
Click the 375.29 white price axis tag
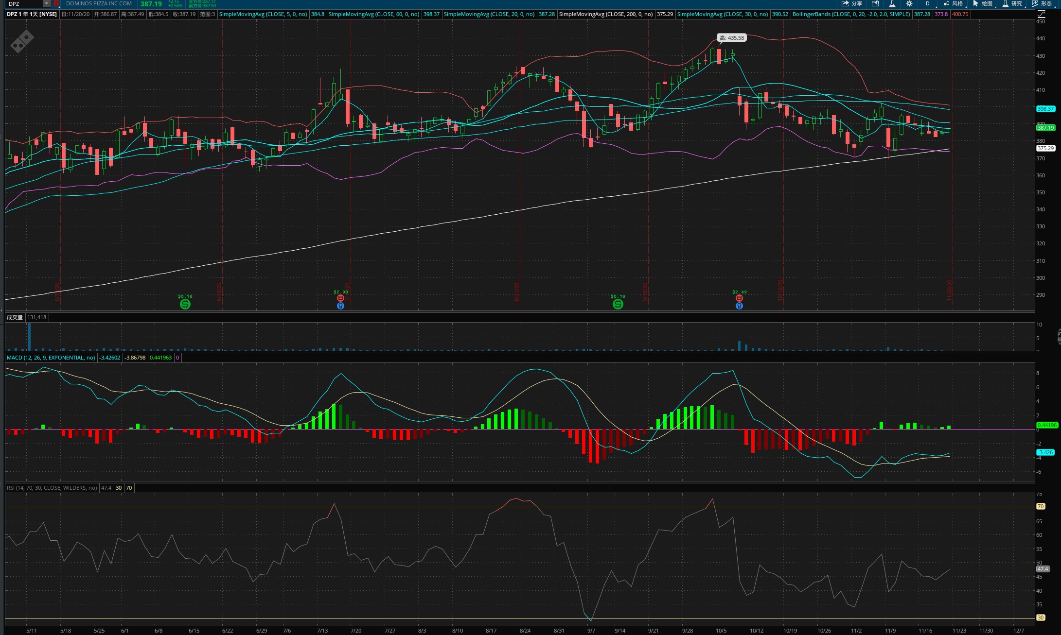(x=1045, y=148)
